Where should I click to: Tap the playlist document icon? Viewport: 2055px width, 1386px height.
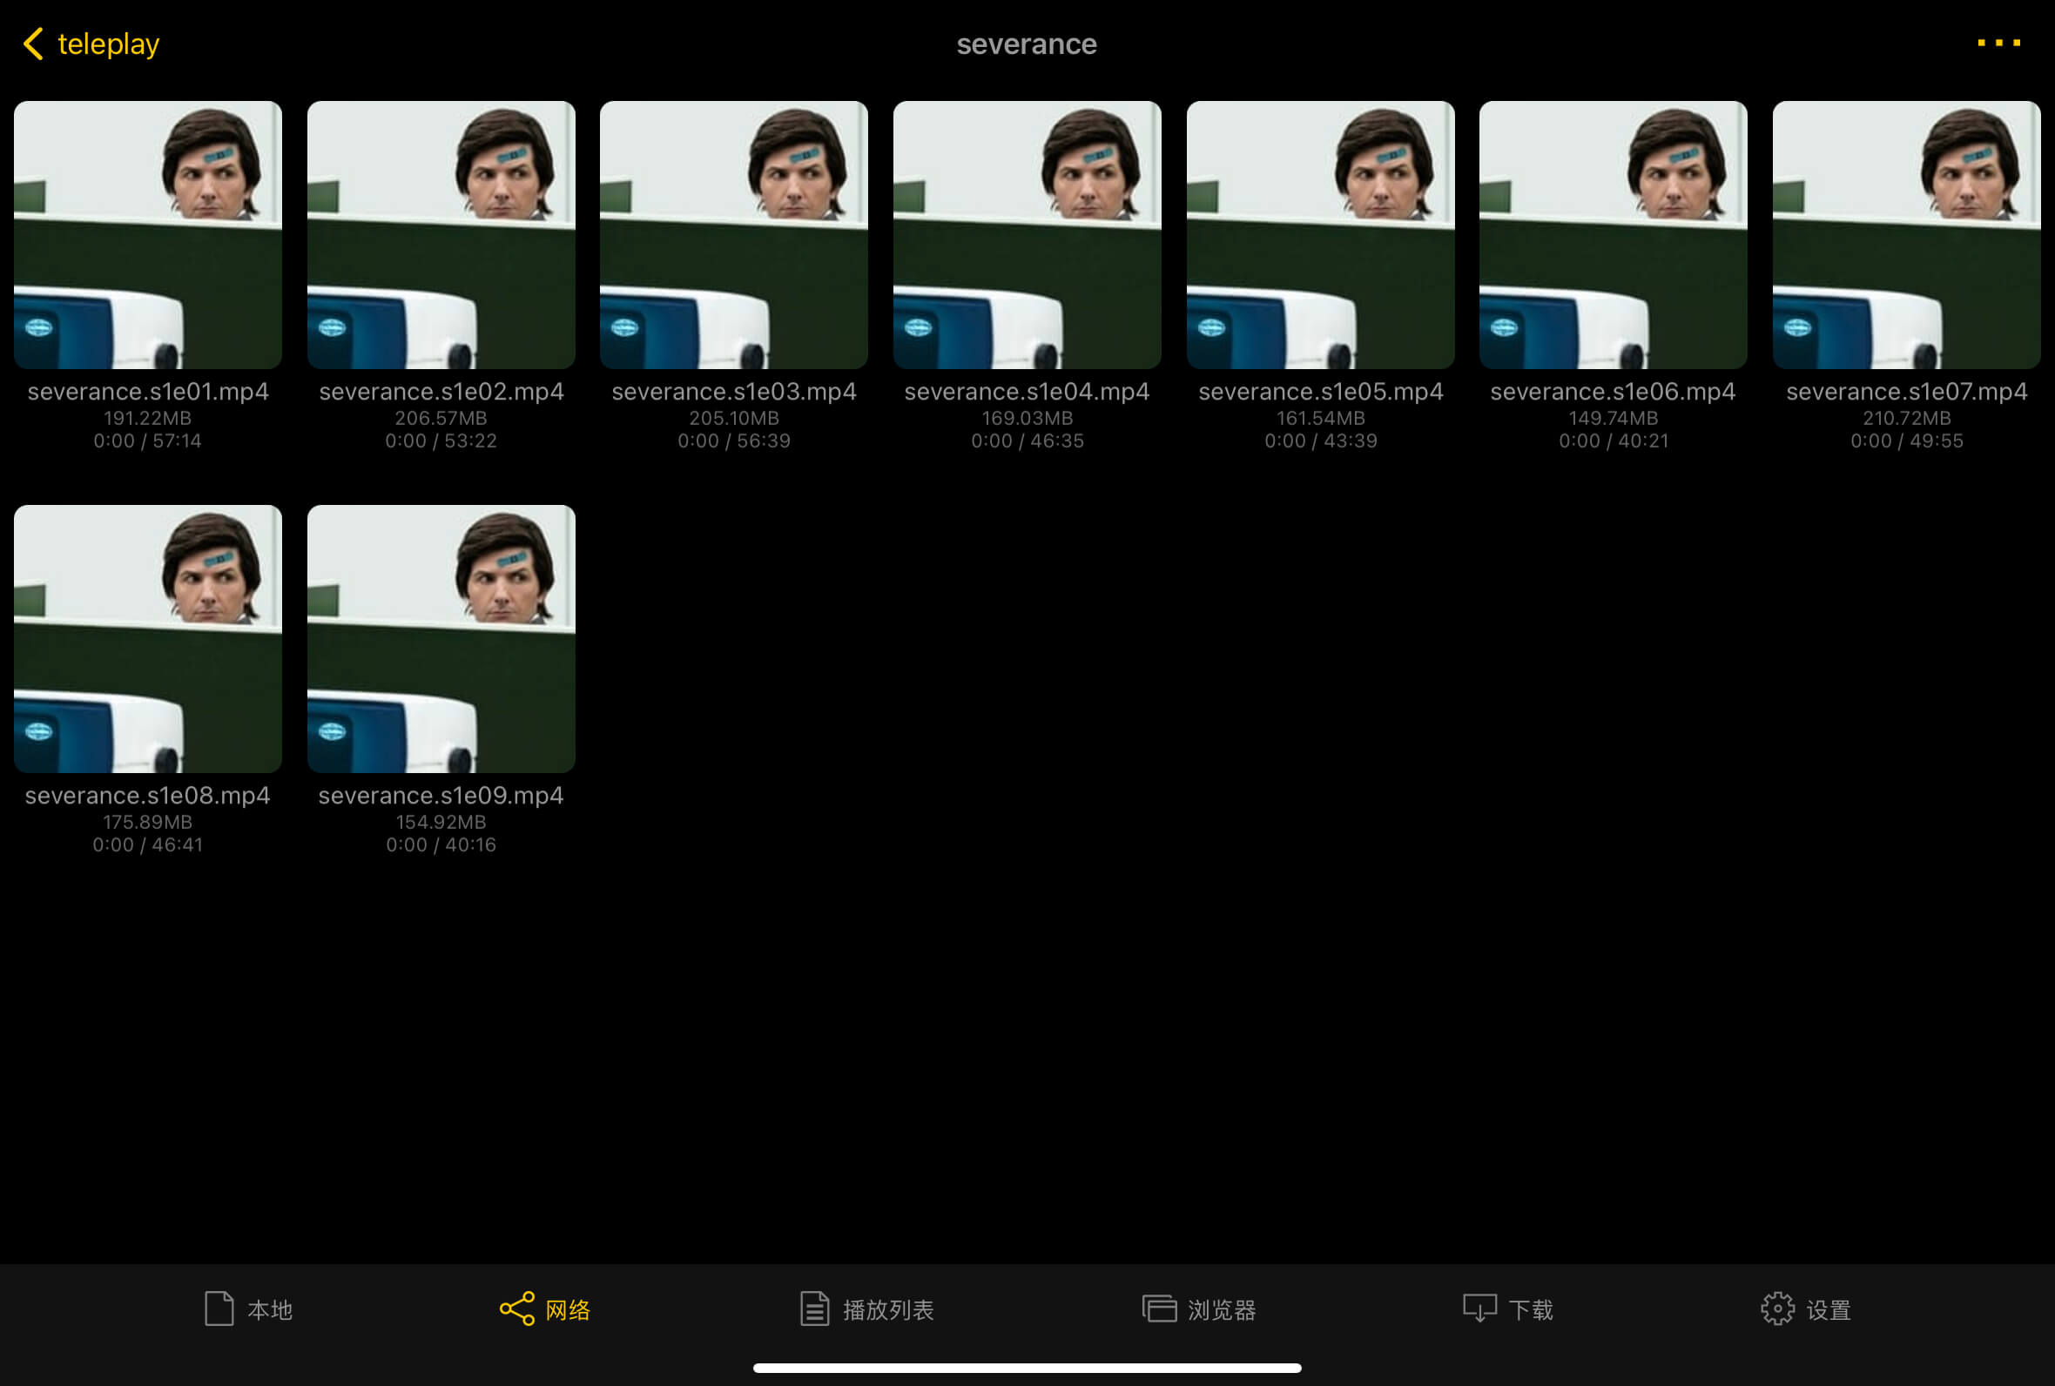tap(814, 1309)
